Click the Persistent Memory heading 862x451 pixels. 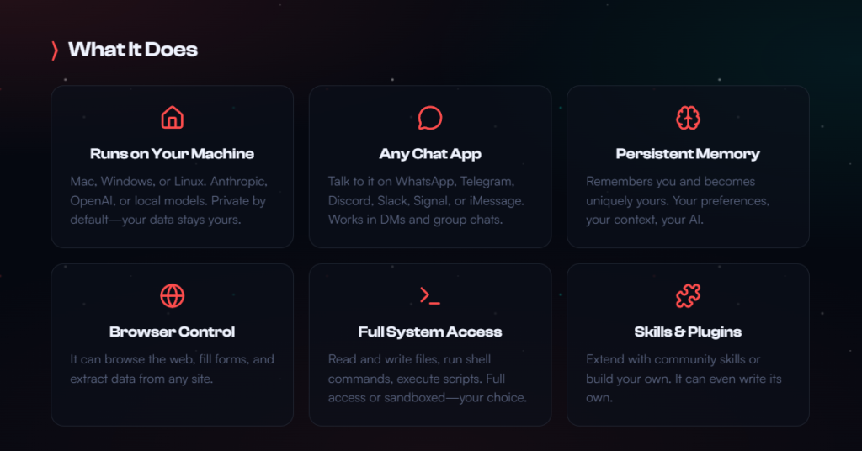pos(688,154)
